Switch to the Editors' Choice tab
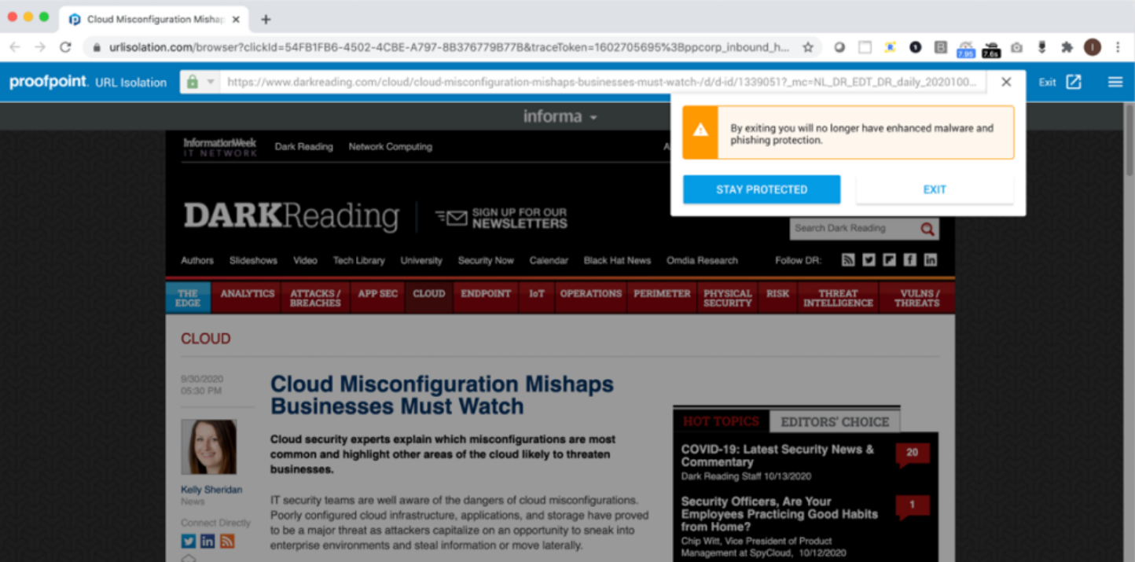Image resolution: width=1135 pixels, height=562 pixels. coord(835,422)
